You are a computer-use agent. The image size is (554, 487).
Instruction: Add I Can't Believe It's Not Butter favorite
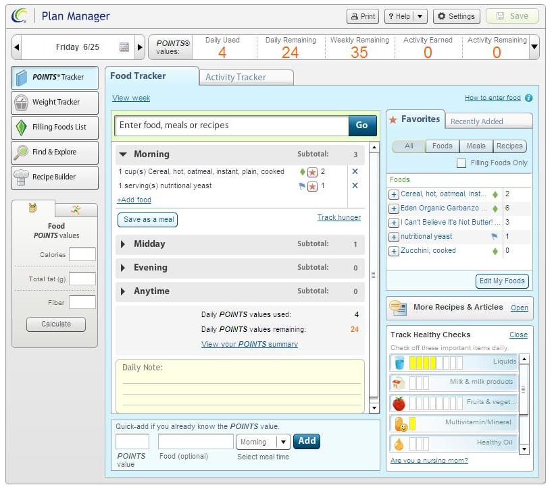394,223
